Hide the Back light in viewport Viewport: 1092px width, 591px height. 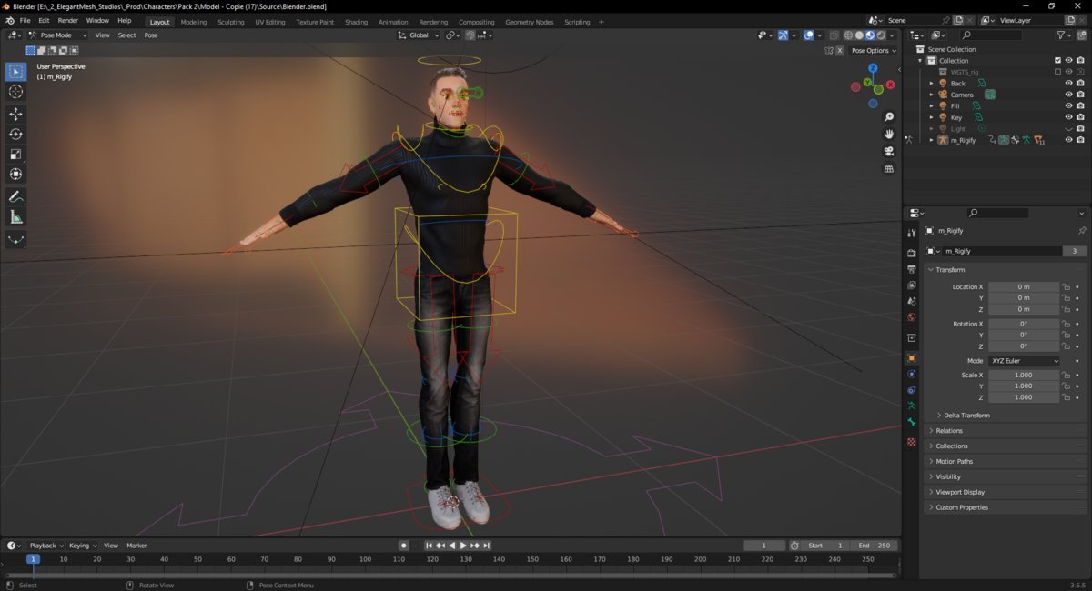[x=1068, y=84]
